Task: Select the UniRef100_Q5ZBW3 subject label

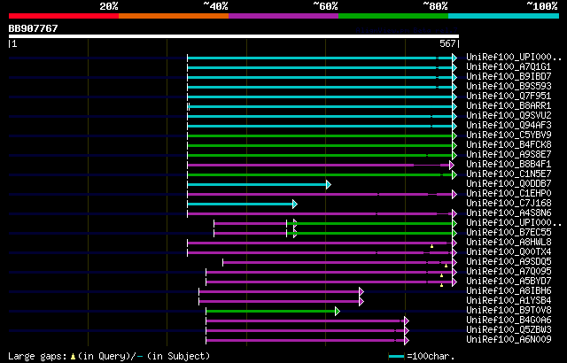Action: (x=509, y=330)
